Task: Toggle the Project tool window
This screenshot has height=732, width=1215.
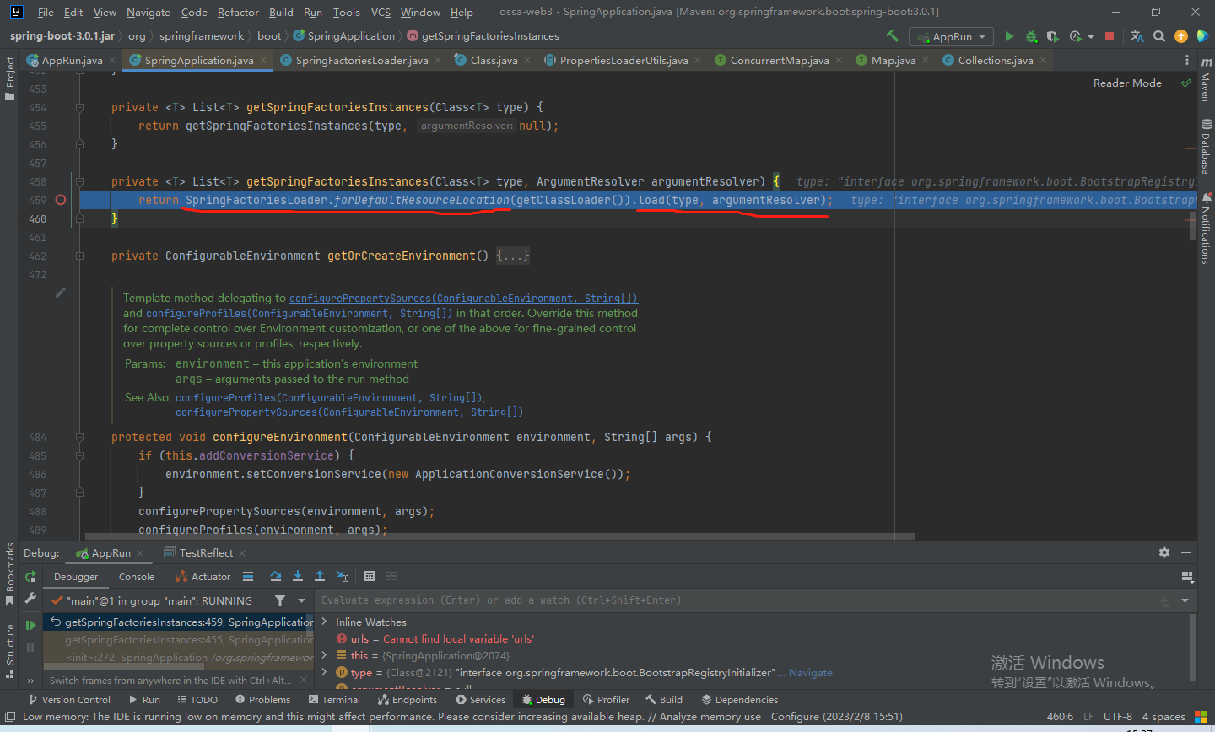Action: [x=10, y=78]
